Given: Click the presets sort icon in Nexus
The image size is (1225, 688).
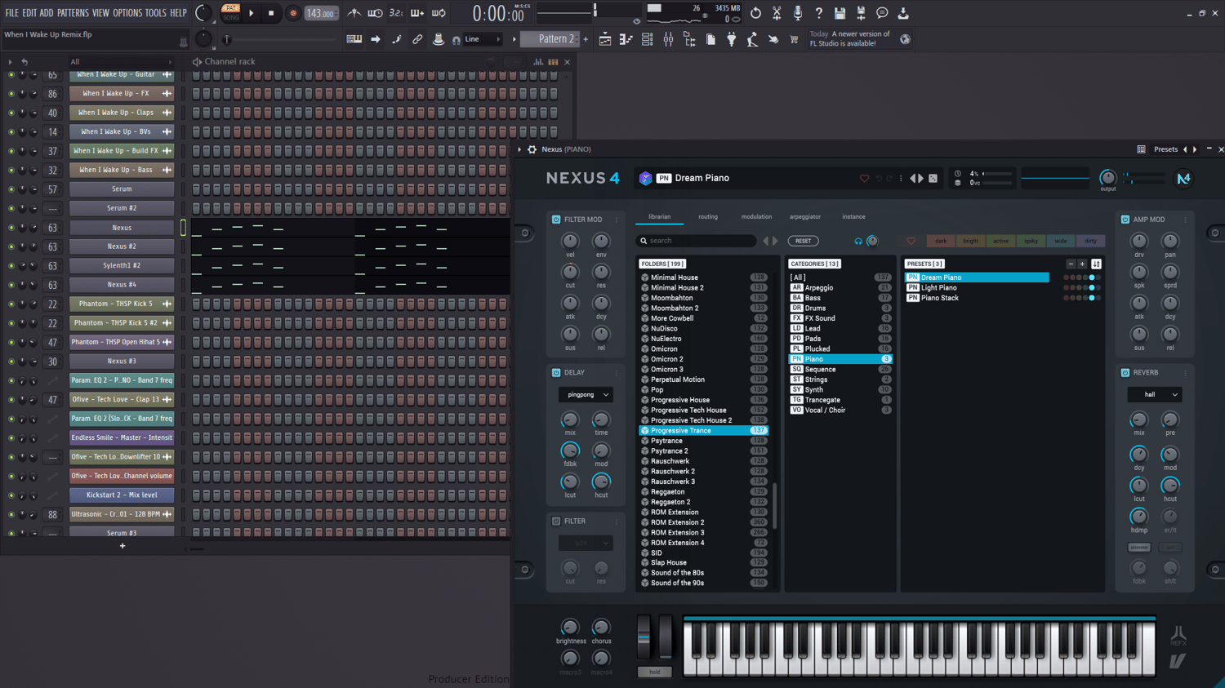Looking at the screenshot, I should pos(1096,264).
